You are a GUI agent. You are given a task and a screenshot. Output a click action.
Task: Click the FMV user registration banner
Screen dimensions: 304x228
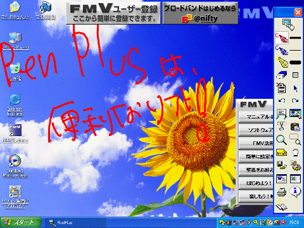(113, 13)
